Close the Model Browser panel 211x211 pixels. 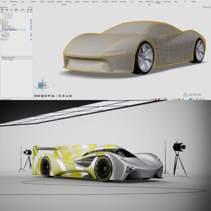tap(32, 7)
